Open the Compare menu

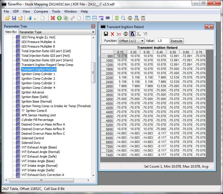[41, 11]
